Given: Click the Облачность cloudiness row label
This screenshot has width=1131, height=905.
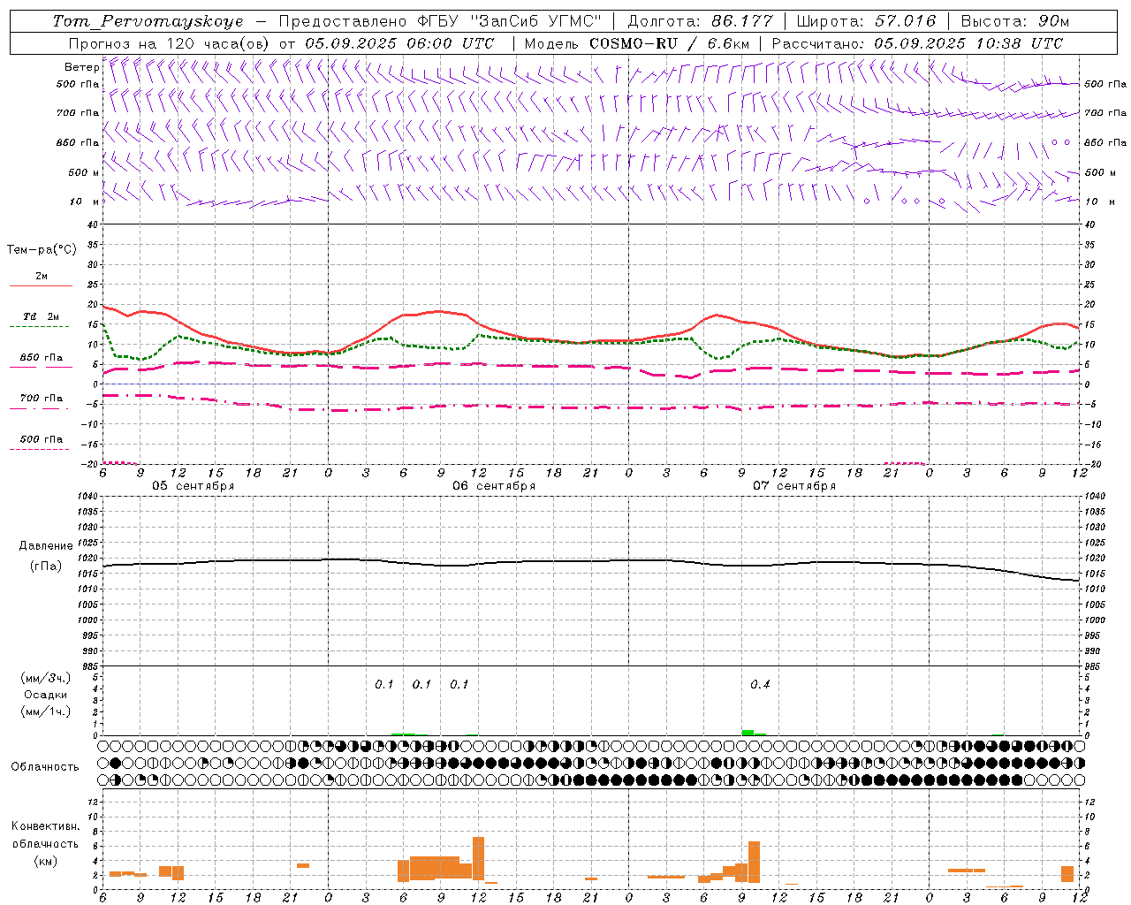Looking at the screenshot, I should tap(45, 766).
